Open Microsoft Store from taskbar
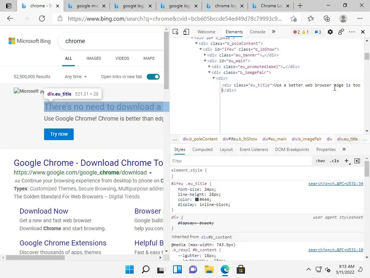This screenshot has width=370, height=278. point(241,269)
